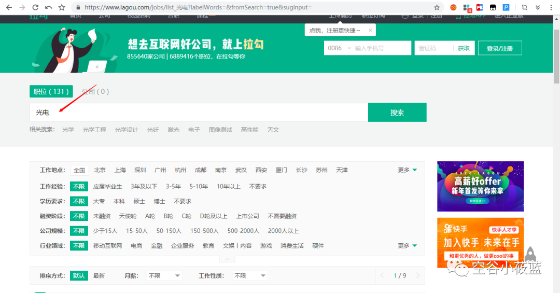This screenshot has height=293, width=560.
Task: Filter location by 深圳
Action: click(140, 170)
